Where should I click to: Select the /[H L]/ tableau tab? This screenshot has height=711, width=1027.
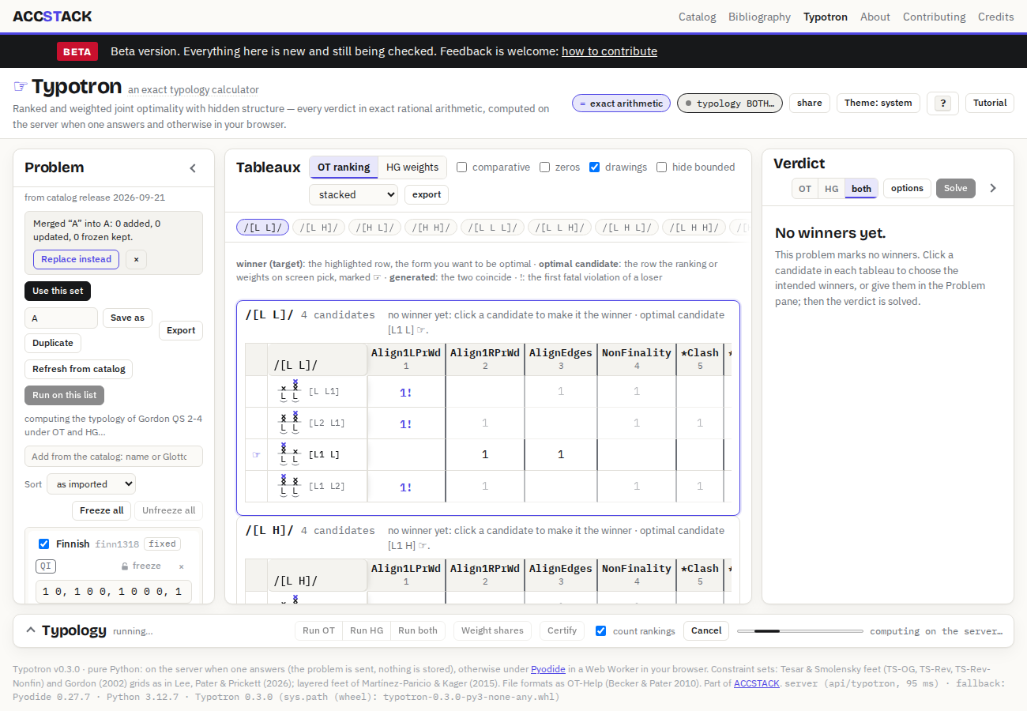click(x=374, y=228)
